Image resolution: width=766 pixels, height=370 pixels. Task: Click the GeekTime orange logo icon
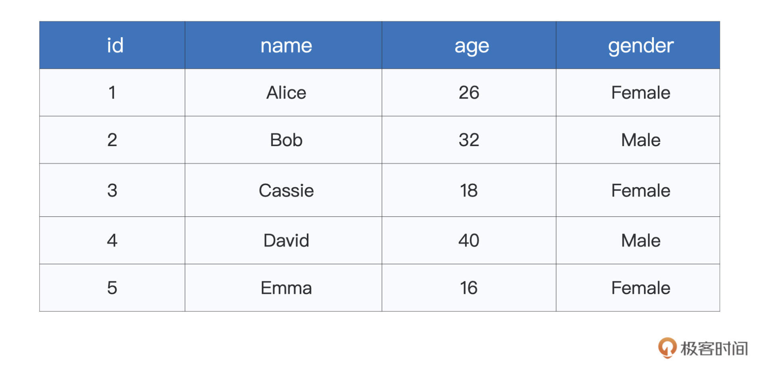pyautogui.click(x=667, y=347)
